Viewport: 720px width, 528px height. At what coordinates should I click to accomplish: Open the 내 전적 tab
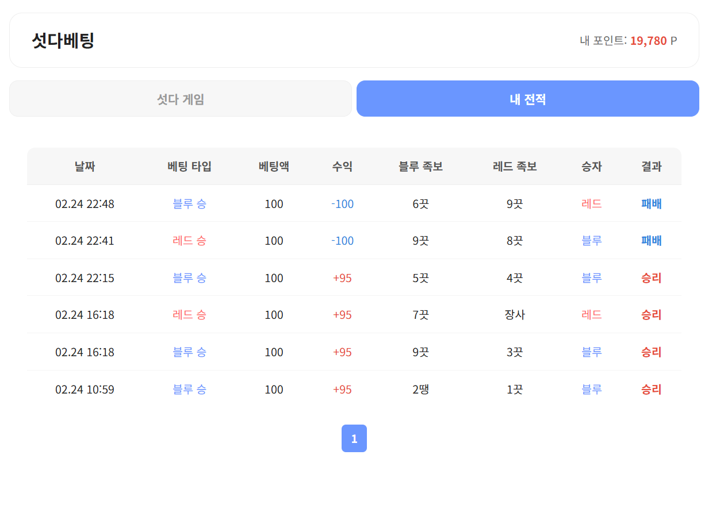coord(527,98)
